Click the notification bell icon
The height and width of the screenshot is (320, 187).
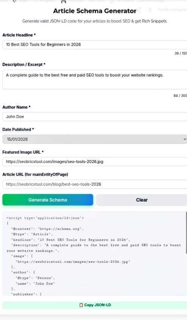point(150,9)
